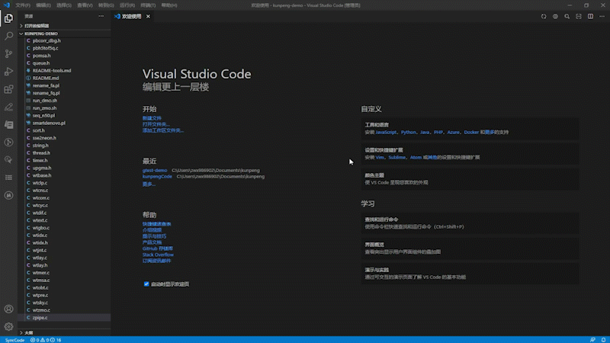The height and width of the screenshot is (343, 610).
Task: Open the 查看(V) View menu
Action: (85, 5)
